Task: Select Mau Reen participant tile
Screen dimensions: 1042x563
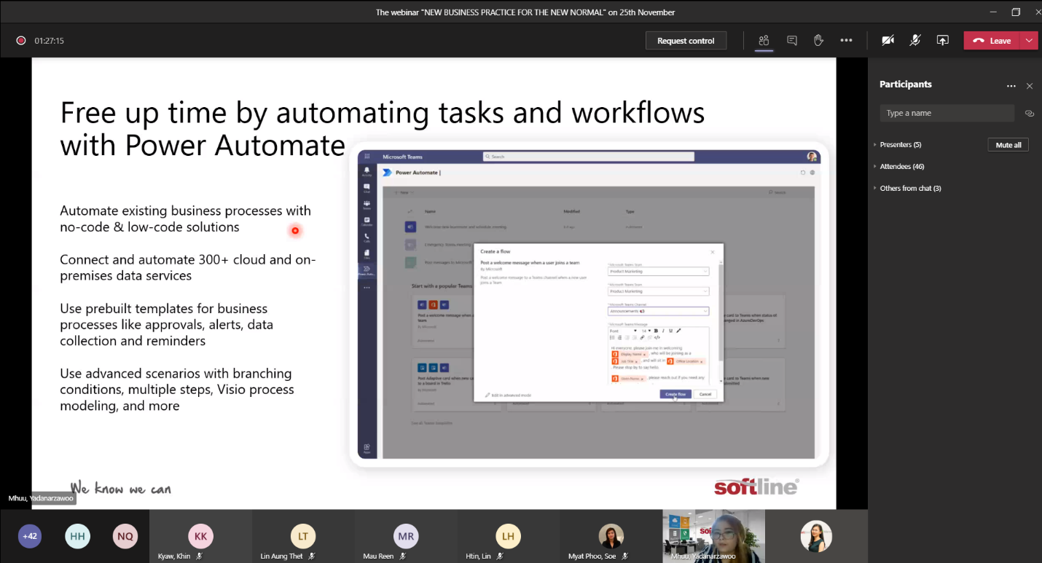Action: [406, 536]
